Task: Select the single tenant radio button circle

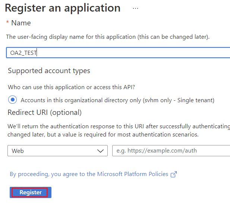Action: 13,100
